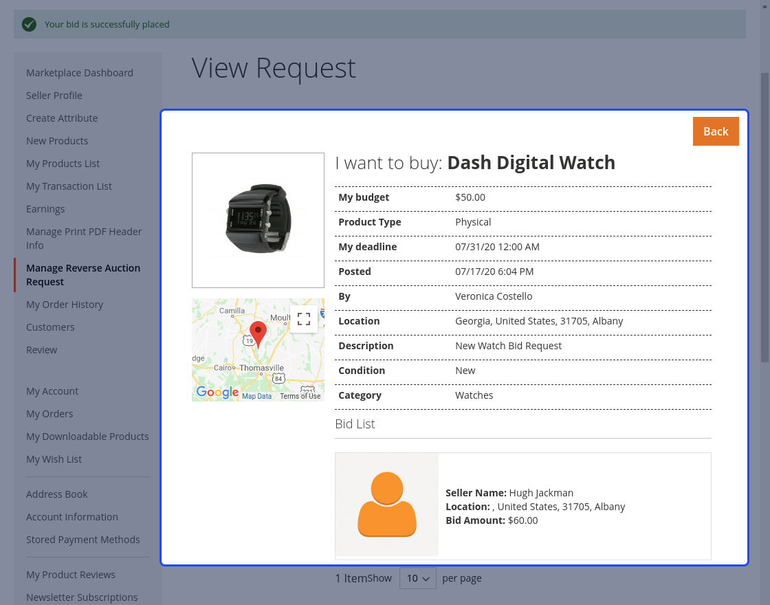The width and height of the screenshot is (770, 605).
Task: Open My Products List
Action: [x=63, y=164]
